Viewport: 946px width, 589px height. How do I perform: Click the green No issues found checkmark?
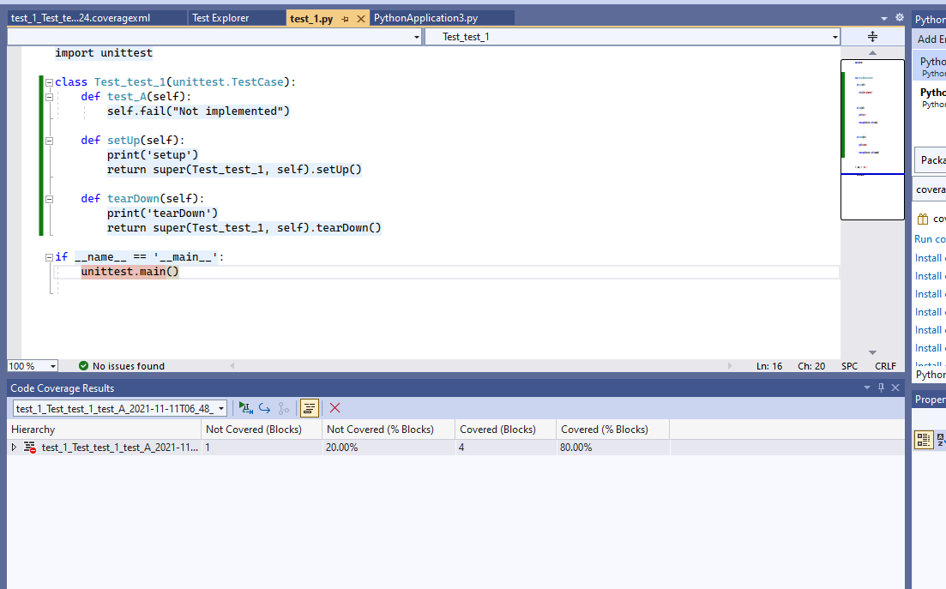click(x=82, y=365)
